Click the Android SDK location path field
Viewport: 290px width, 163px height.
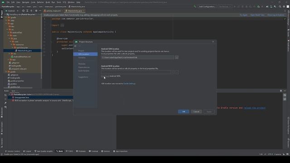click(137, 58)
